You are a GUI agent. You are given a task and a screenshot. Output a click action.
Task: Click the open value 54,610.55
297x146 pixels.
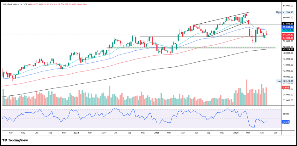click(x=34, y=4)
